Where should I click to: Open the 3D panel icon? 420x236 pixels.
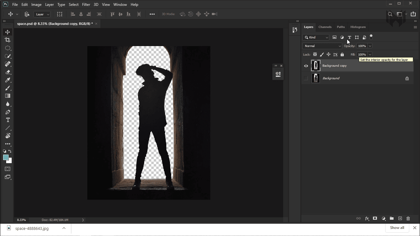(x=278, y=74)
